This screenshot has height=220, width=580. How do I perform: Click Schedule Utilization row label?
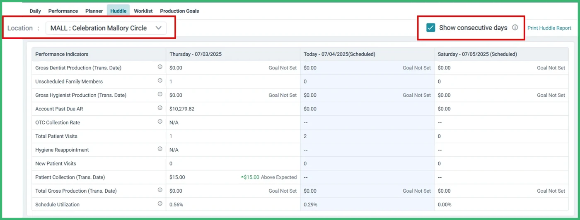pos(57,204)
